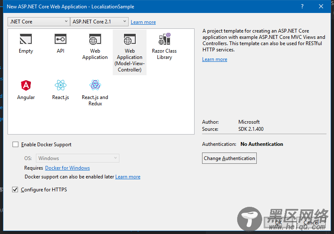Click Learn more link about Docker support

[x=128, y=177]
